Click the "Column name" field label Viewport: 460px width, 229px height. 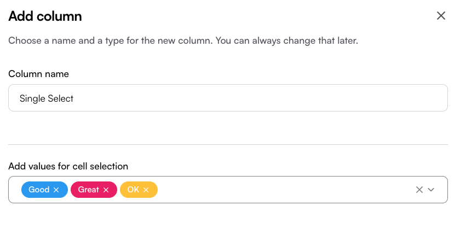coord(38,74)
